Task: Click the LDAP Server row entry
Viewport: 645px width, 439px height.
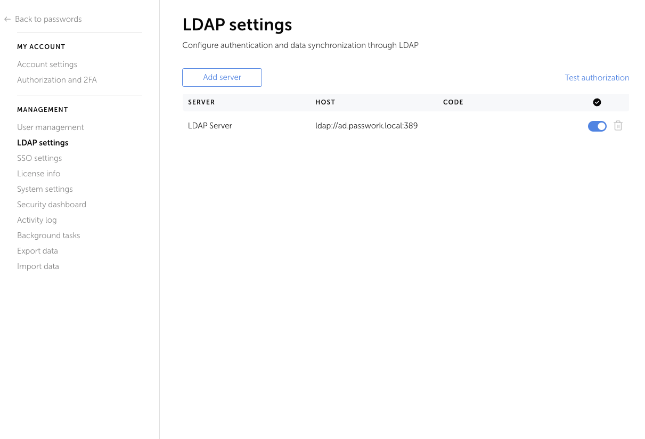Action: coord(210,126)
